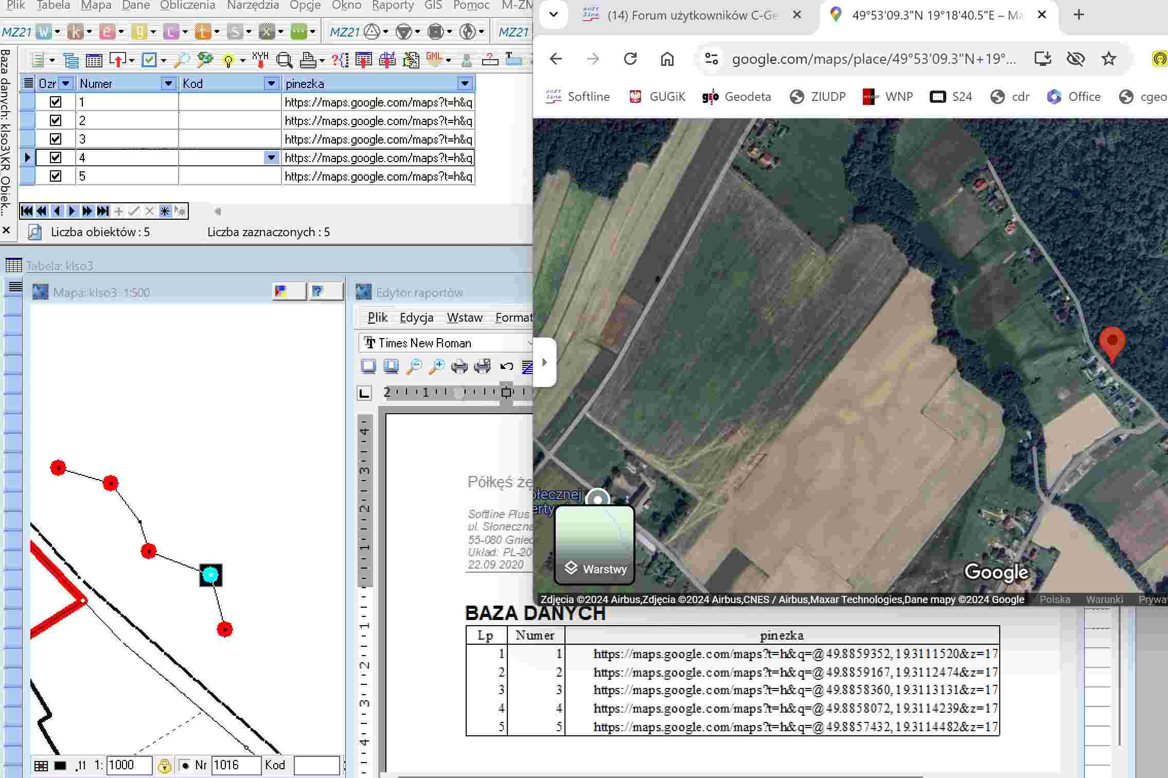1168x778 pixels.
Task: Click the color layers button in map window
Action: [x=289, y=292]
